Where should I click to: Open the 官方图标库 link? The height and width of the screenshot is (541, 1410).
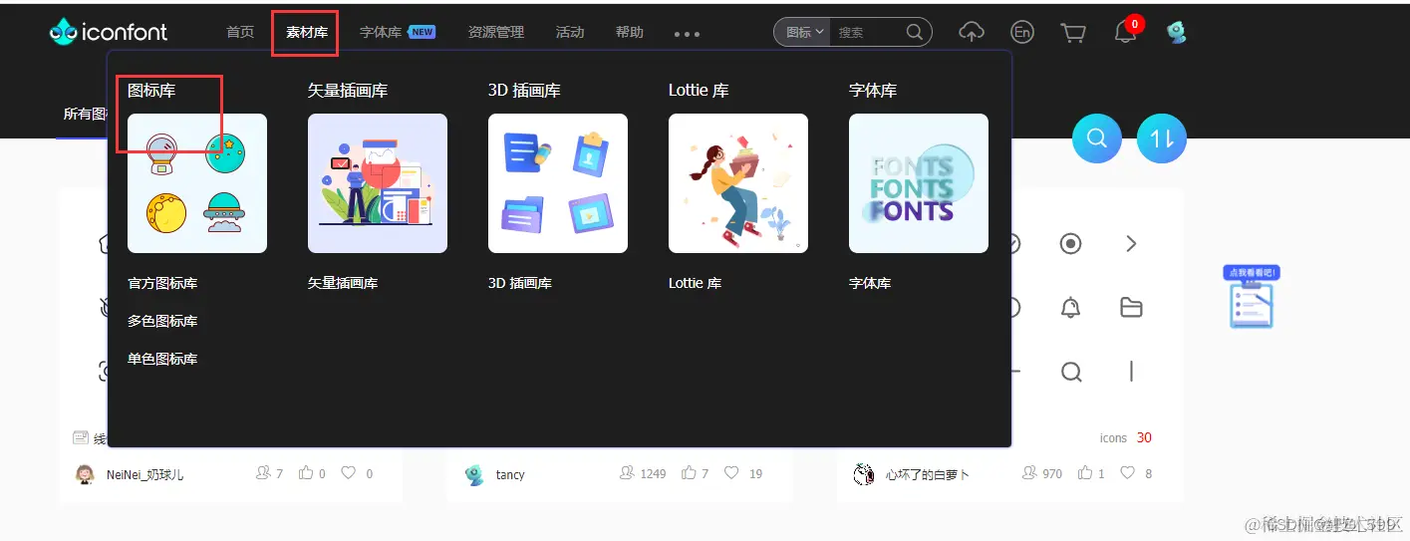click(x=162, y=283)
